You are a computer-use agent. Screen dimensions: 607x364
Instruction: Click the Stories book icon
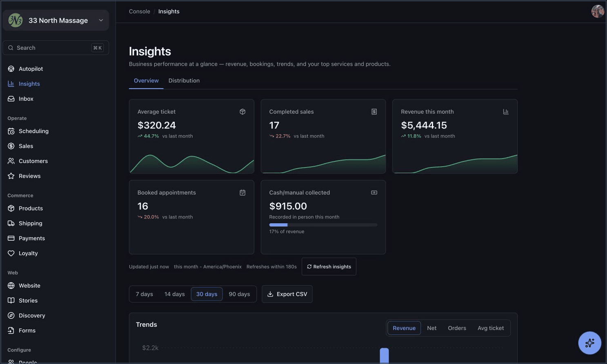point(11,300)
